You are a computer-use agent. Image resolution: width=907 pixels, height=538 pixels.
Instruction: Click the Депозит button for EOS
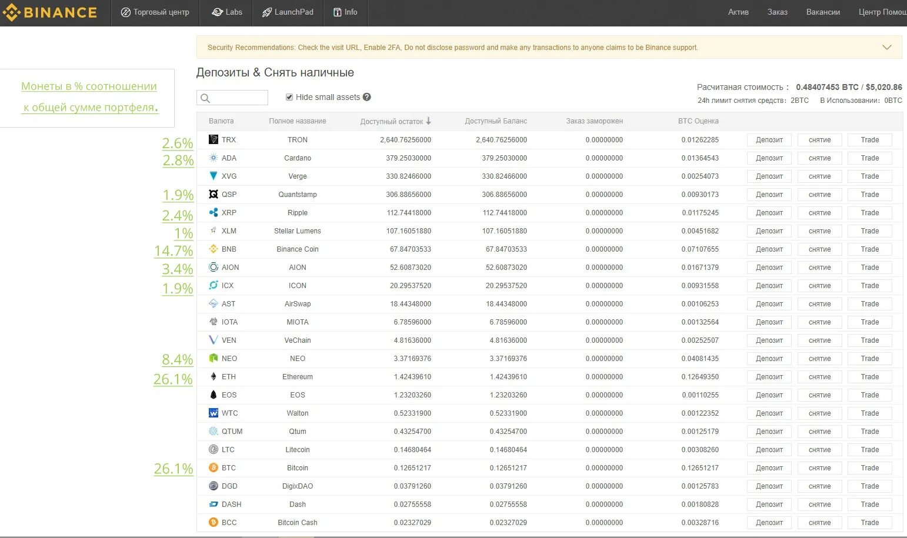pos(769,395)
